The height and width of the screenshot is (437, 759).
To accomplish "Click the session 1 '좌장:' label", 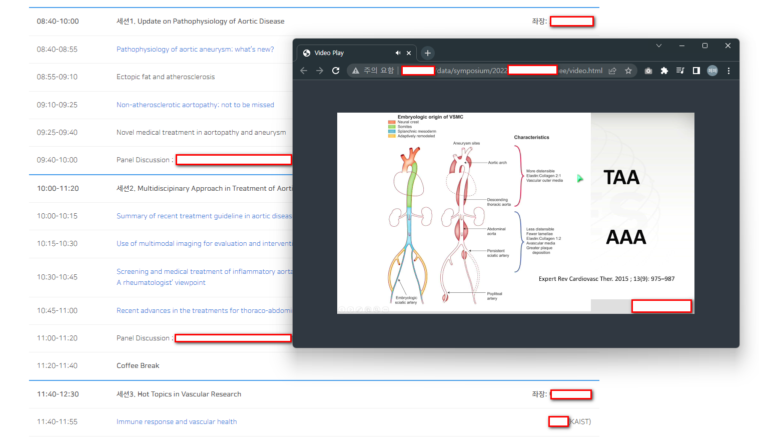I will point(539,21).
